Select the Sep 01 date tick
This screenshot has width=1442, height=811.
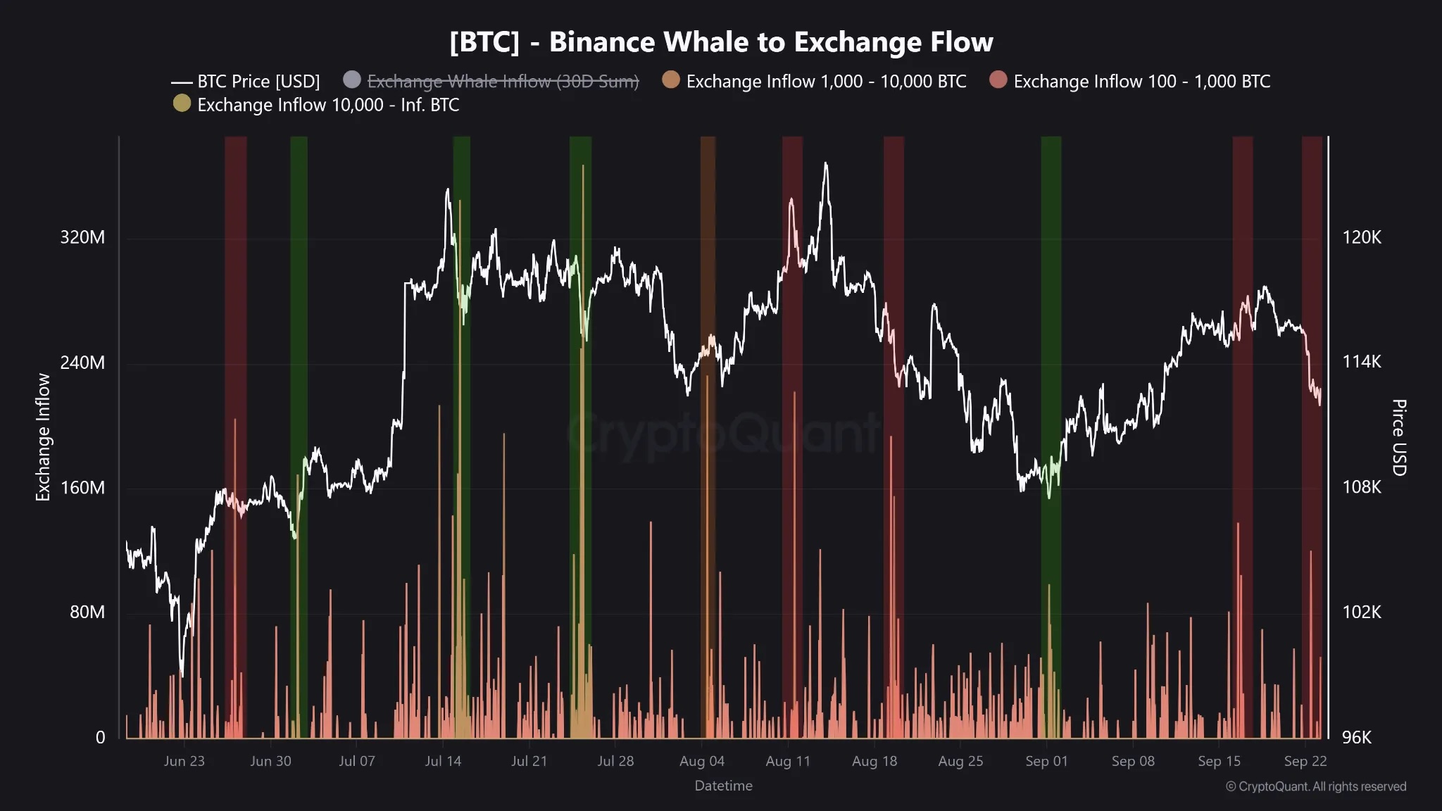1046,761
